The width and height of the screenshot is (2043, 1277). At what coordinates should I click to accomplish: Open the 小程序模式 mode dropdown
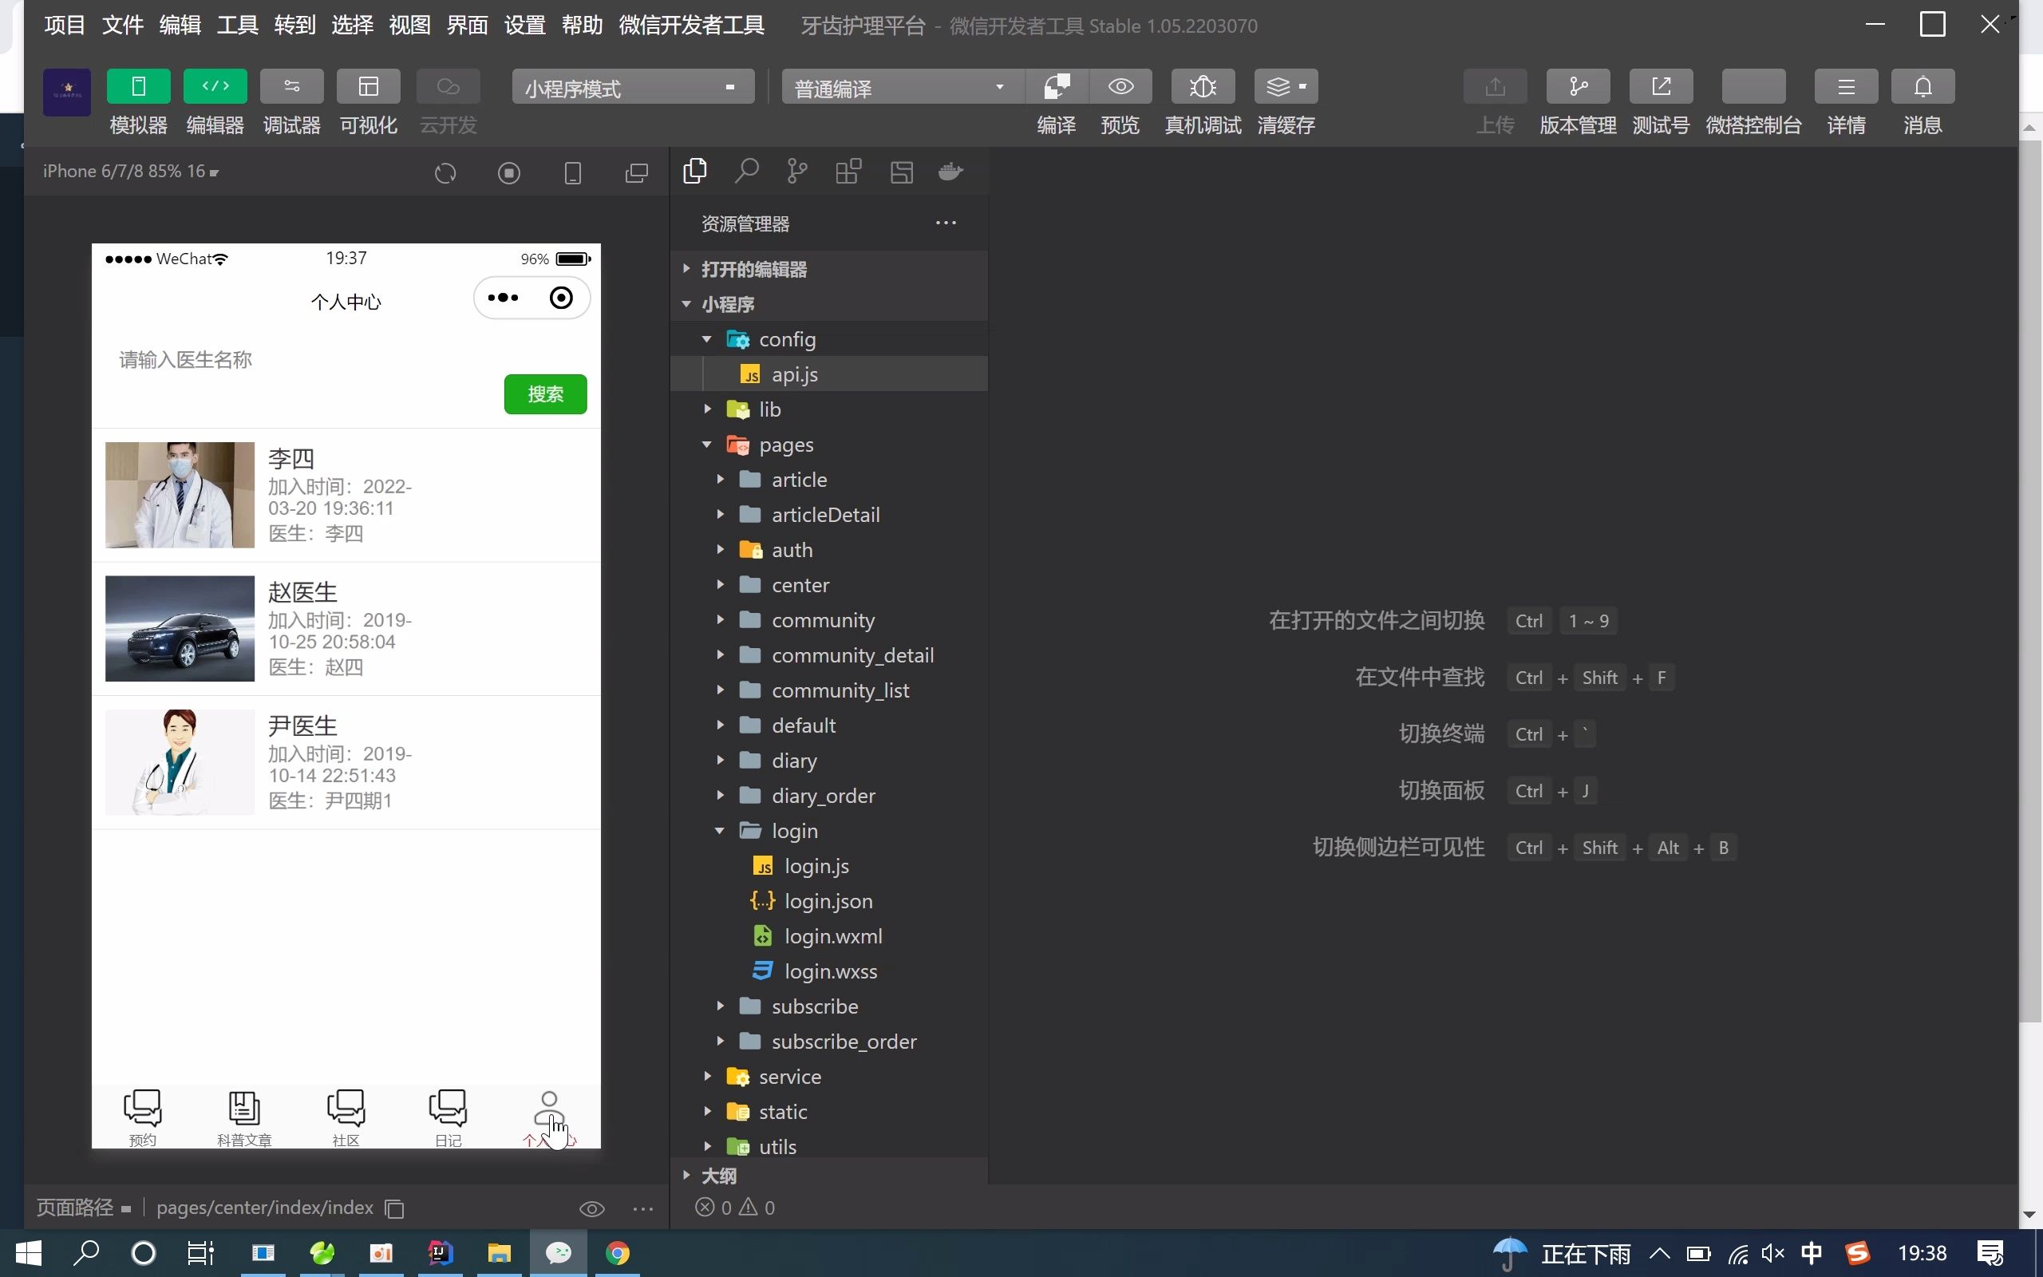pyautogui.click(x=632, y=87)
